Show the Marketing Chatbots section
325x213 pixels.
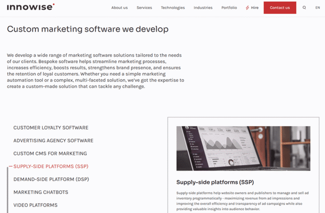point(41,192)
